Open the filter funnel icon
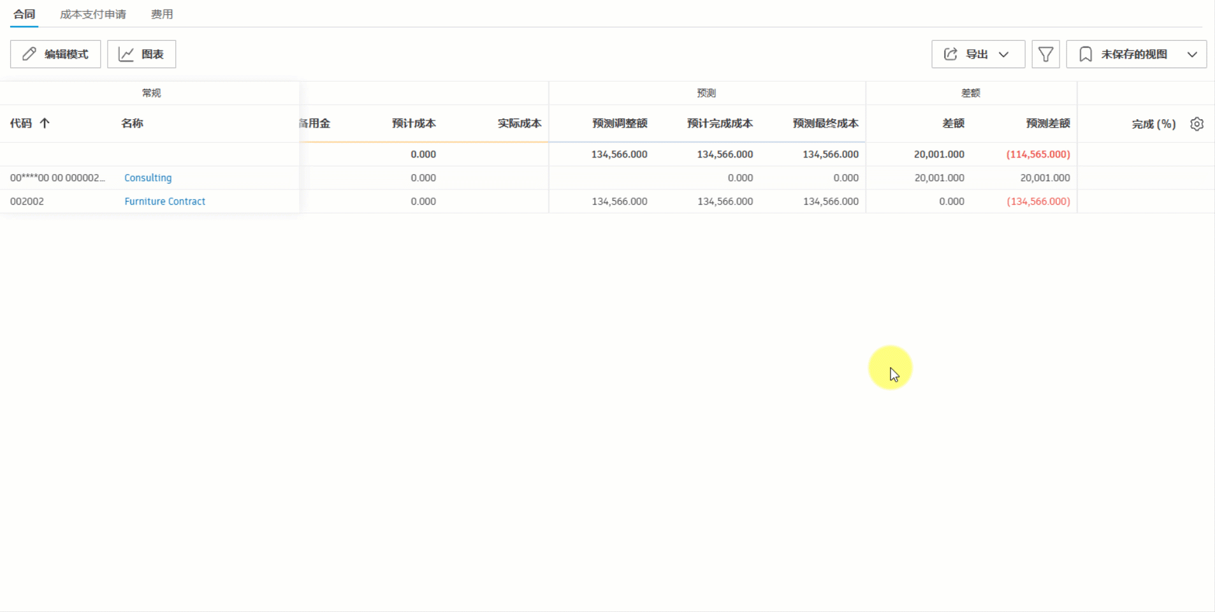 [1045, 54]
